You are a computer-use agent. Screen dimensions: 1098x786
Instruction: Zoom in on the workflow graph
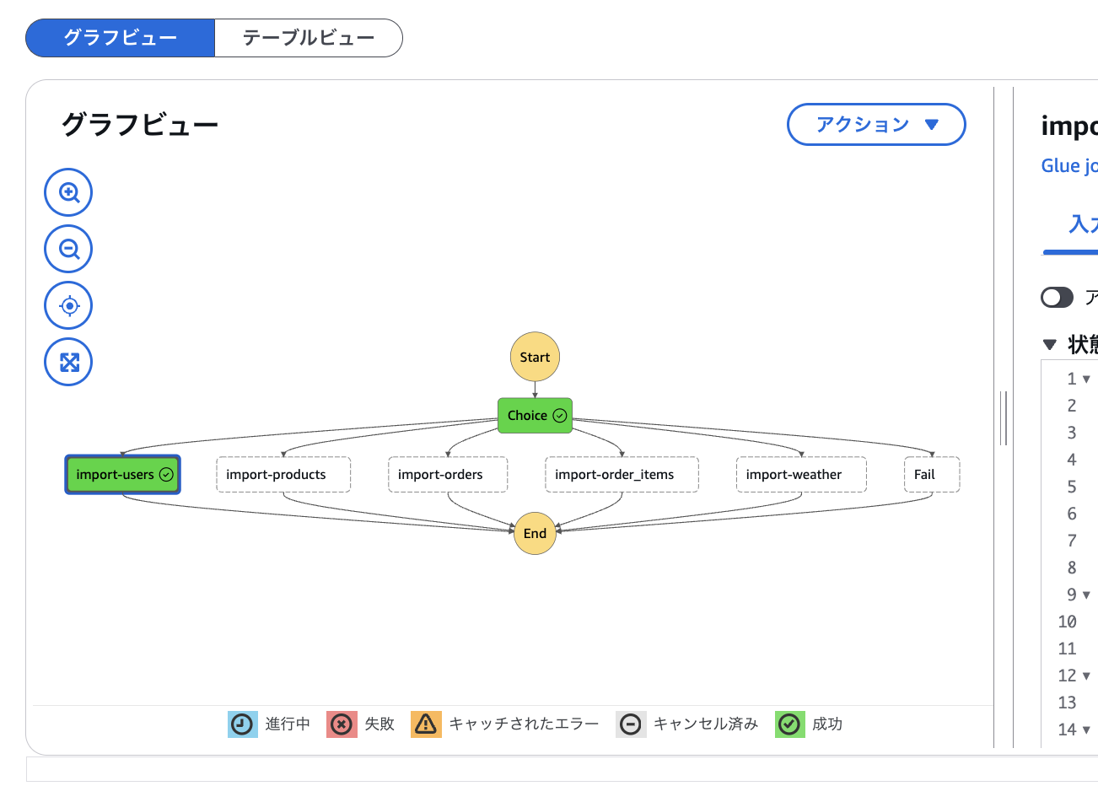point(68,192)
